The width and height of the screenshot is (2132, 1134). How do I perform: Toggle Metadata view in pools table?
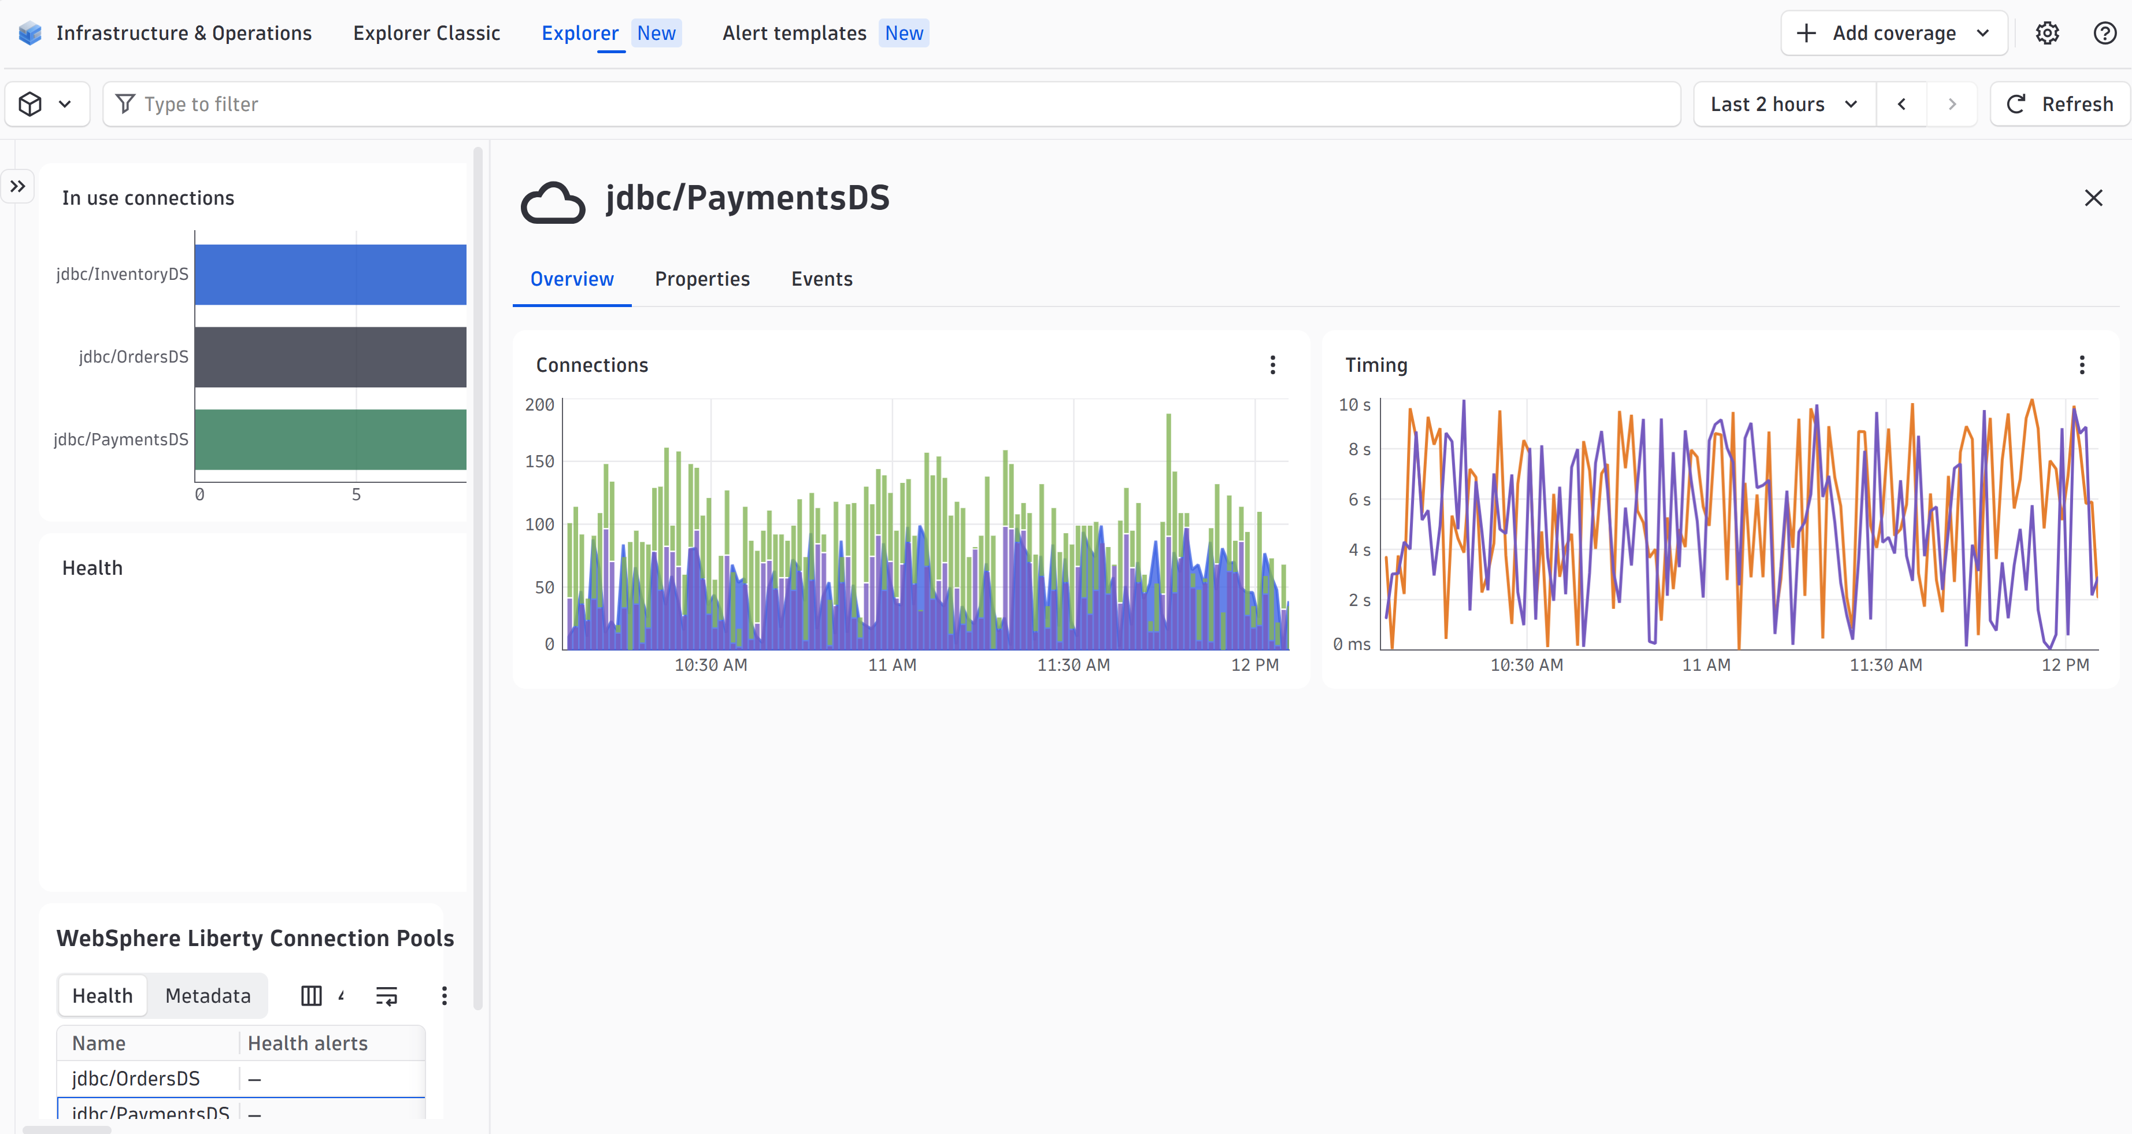[x=208, y=995]
